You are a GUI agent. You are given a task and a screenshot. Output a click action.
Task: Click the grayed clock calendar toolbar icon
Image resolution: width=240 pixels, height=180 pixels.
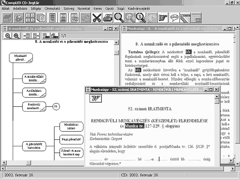pyautogui.click(x=152, y=18)
